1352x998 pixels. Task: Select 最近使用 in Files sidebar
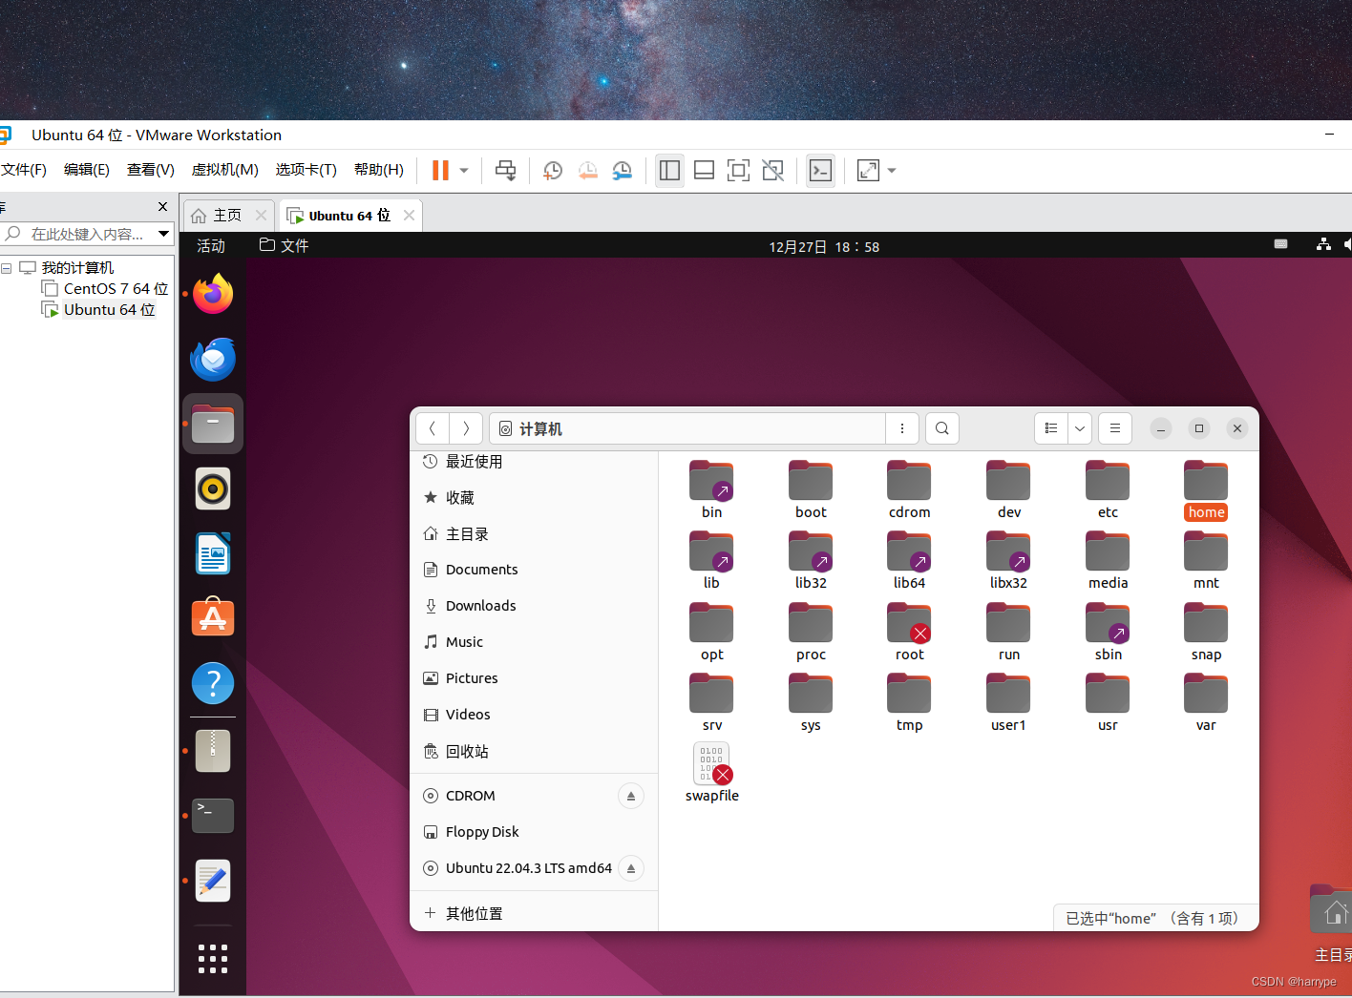(x=534, y=462)
